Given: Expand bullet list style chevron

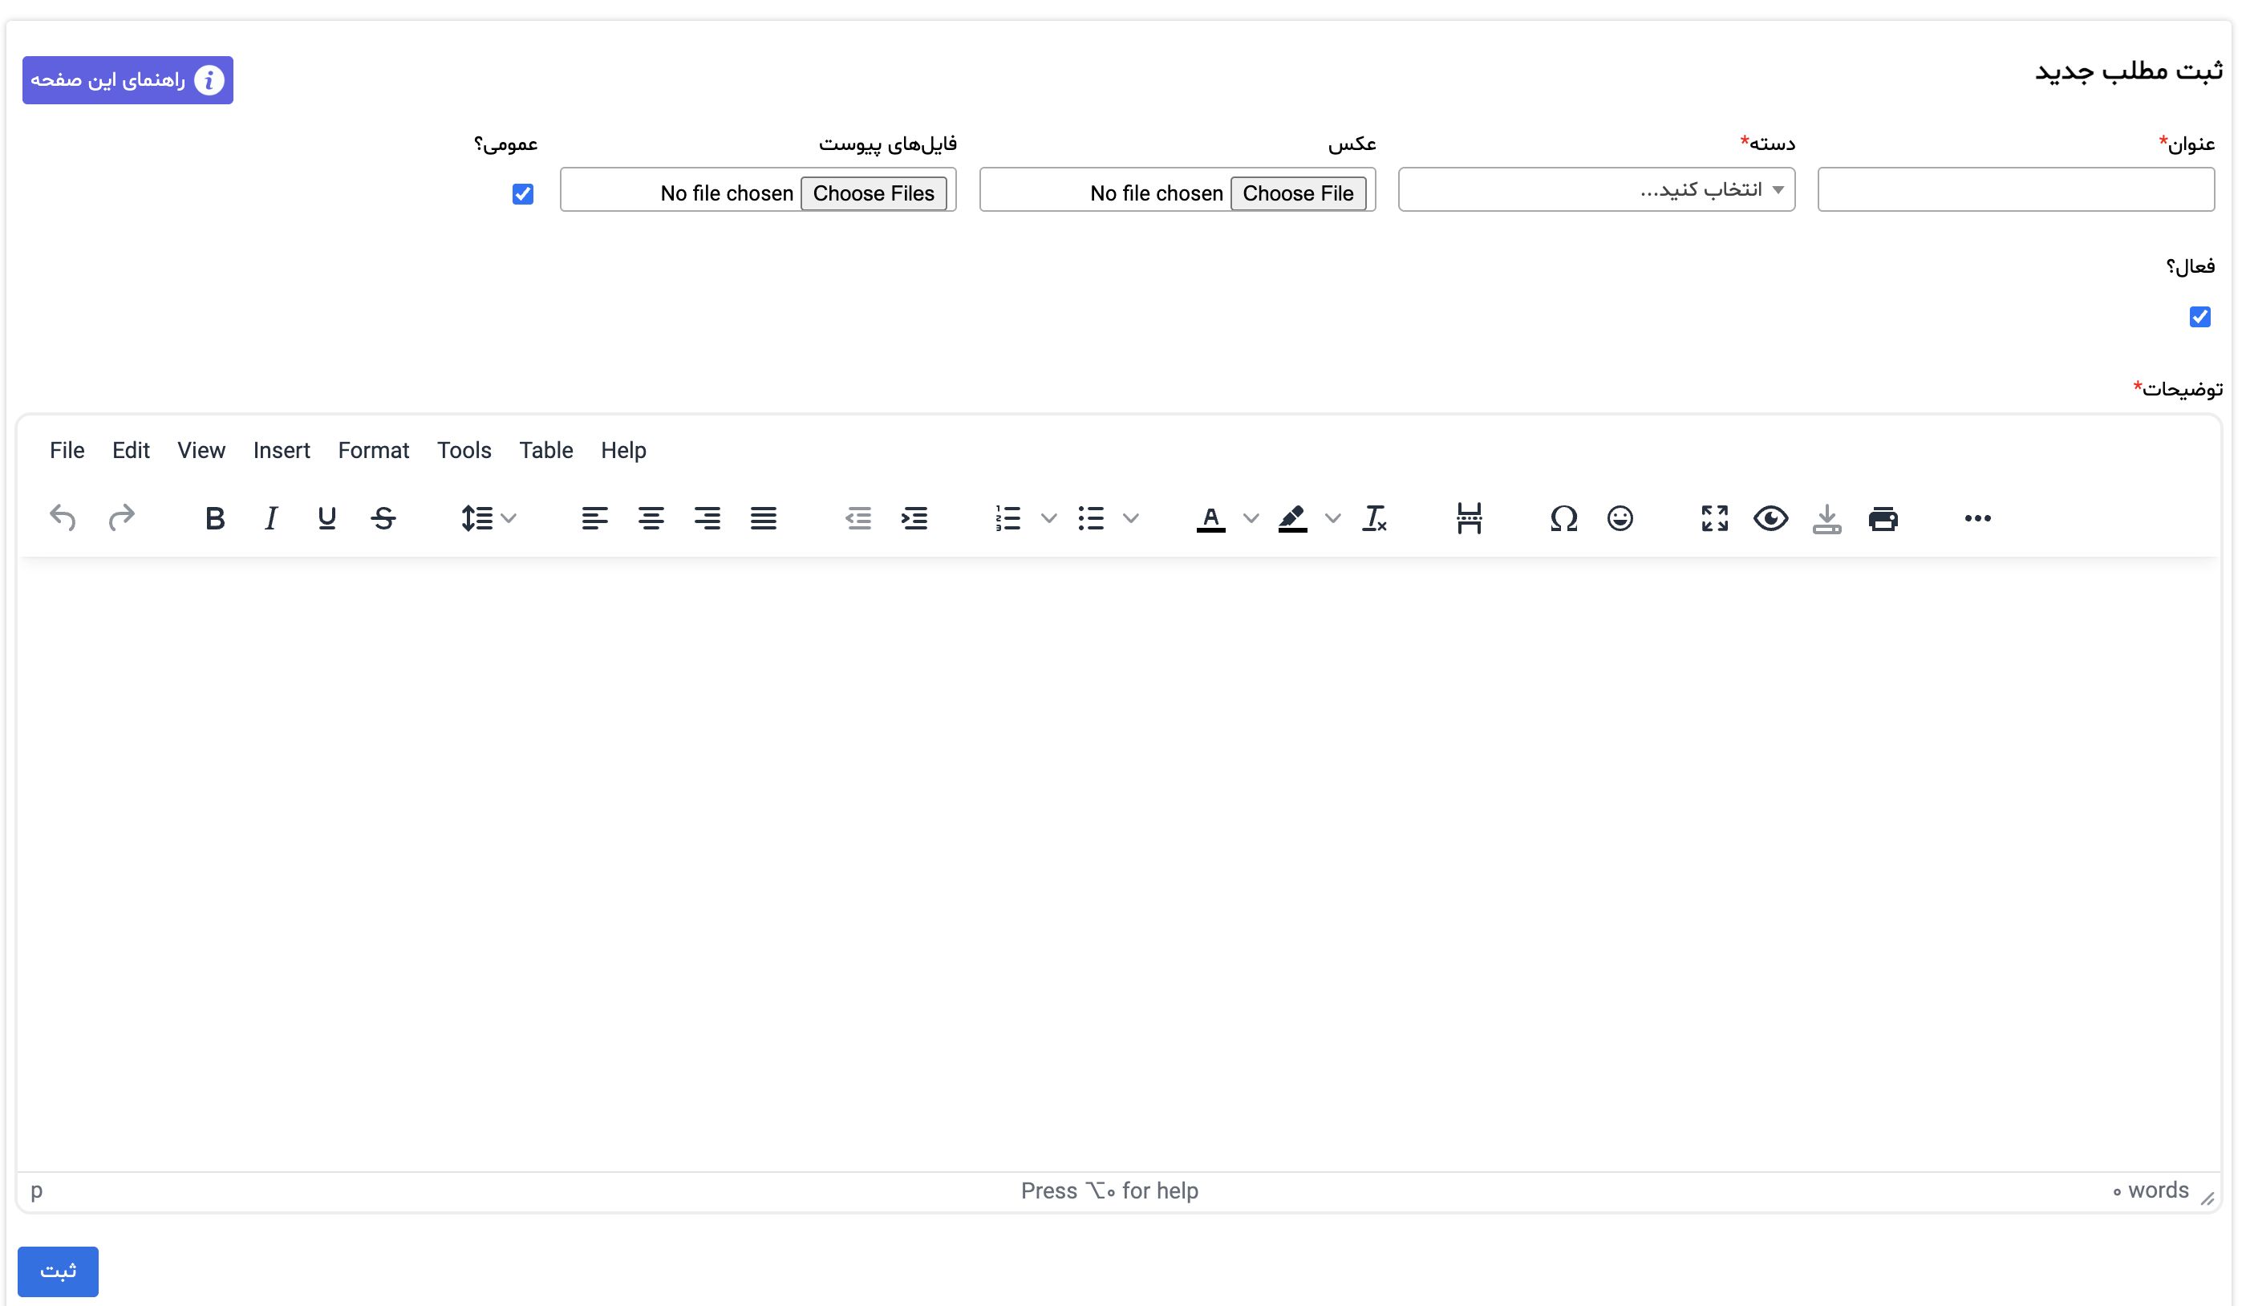Looking at the screenshot, I should click(x=1130, y=518).
